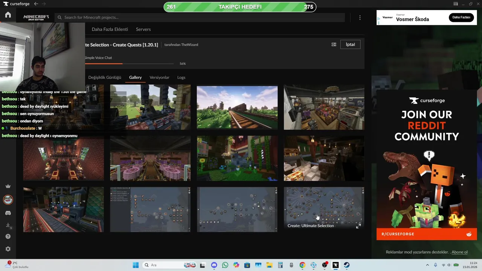Switch to the Versiyonlar tab
This screenshot has height=271, width=482.
pyautogui.click(x=159, y=77)
